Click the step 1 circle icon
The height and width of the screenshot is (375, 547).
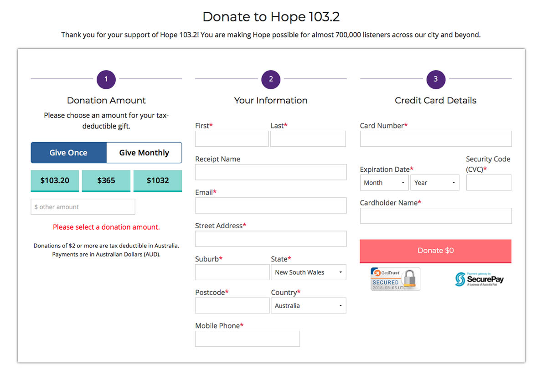pyautogui.click(x=106, y=79)
